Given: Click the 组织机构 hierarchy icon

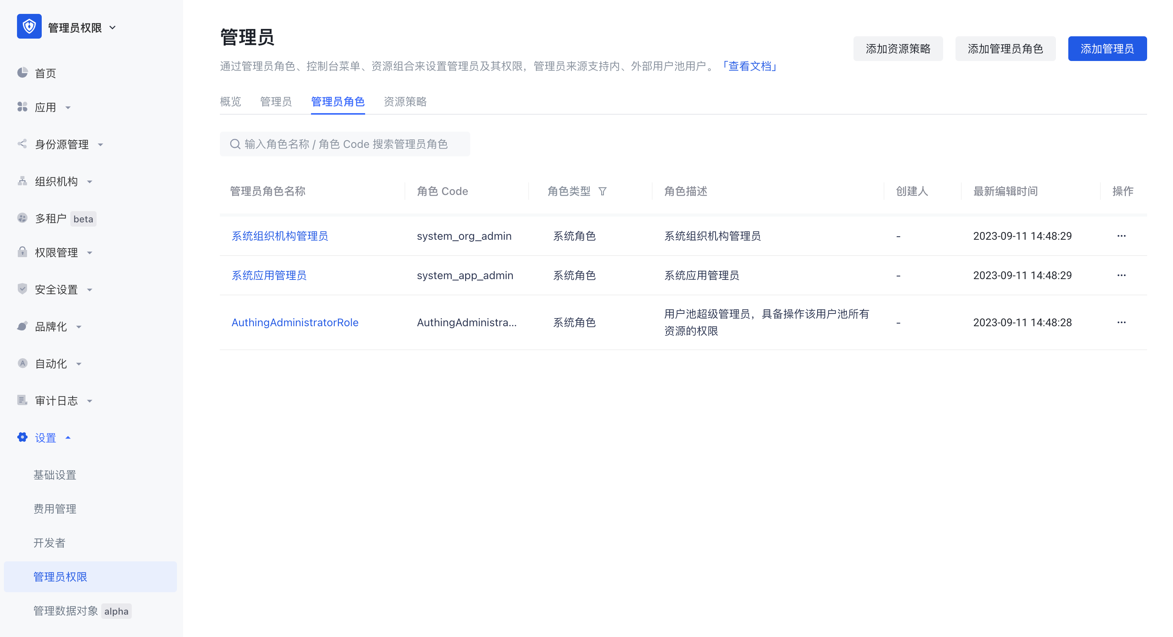Looking at the screenshot, I should (x=22, y=181).
